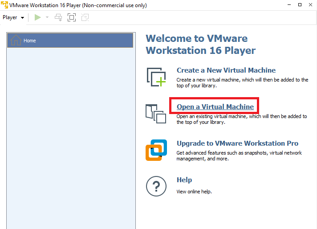The image size is (317, 229).
Task: Click 'Create a new virtual machine, which will' description
Action: [242, 82]
